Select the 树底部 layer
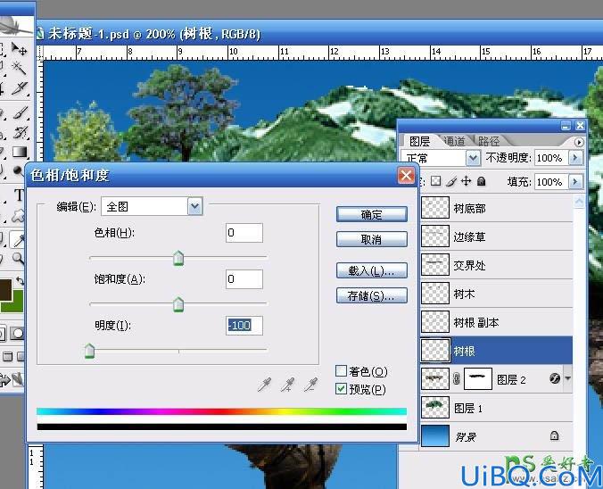603x489 pixels. 497,208
